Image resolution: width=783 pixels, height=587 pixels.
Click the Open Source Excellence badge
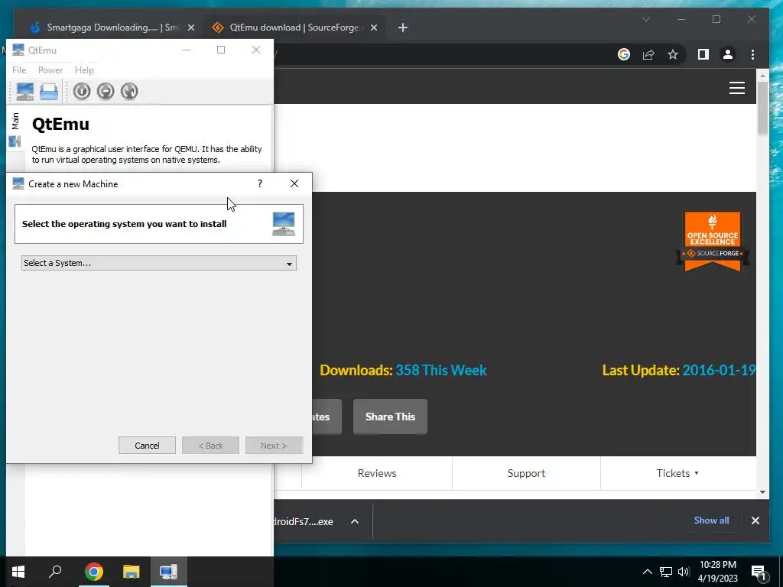pyautogui.click(x=712, y=242)
